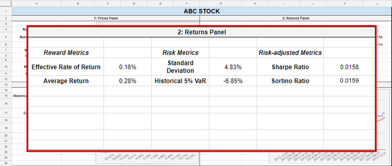Select the Standard Deviation label cell
392x166 pixels.
pyautogui.click(x=180, y=67)
